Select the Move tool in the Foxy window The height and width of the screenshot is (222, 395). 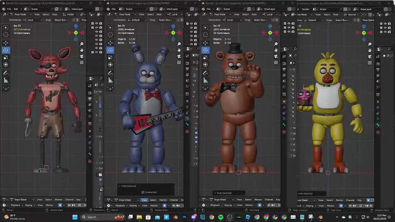click(x=6, y=43)
